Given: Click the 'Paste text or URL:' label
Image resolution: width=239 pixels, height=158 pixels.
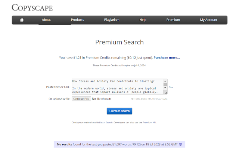Looking at the screenshot, I should 58,87.
